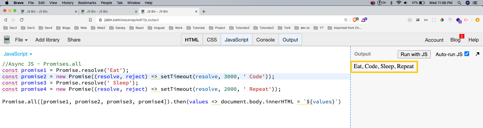
Task: Click the zoom magnifier in address bar
Action: 346,20
